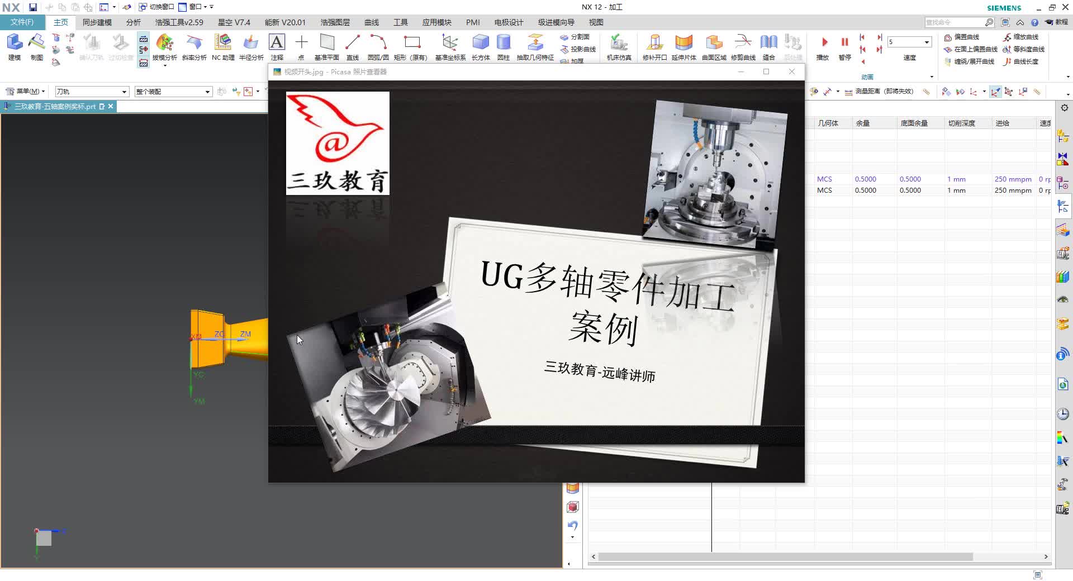Select 修剪曲线 trim curve tool

pos(743,47)
